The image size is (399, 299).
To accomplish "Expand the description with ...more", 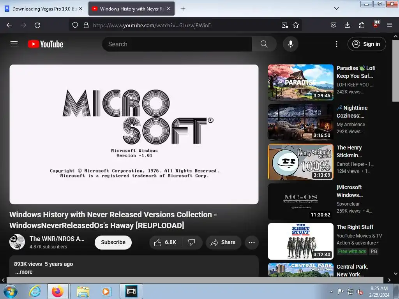I will tap(24, 272).
